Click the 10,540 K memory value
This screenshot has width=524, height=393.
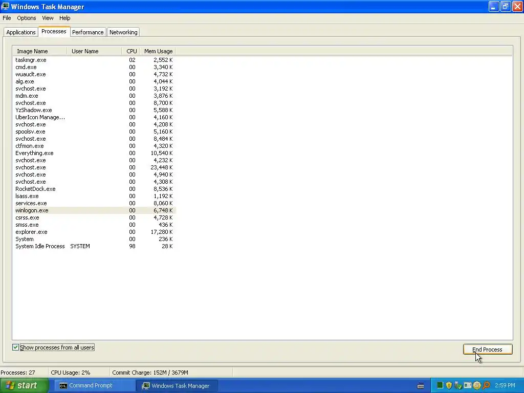pos(162,153)
